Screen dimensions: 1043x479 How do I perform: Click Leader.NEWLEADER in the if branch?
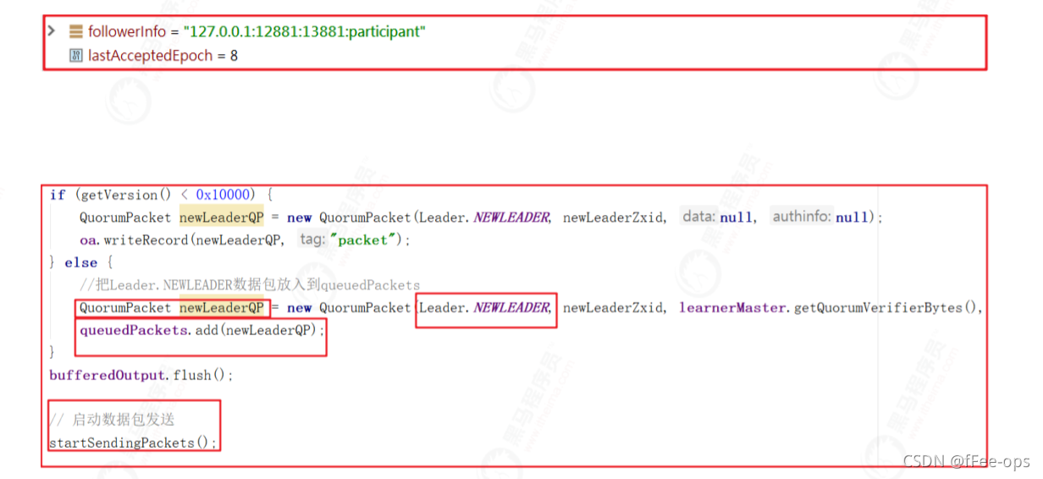click(x=484, y=217)
